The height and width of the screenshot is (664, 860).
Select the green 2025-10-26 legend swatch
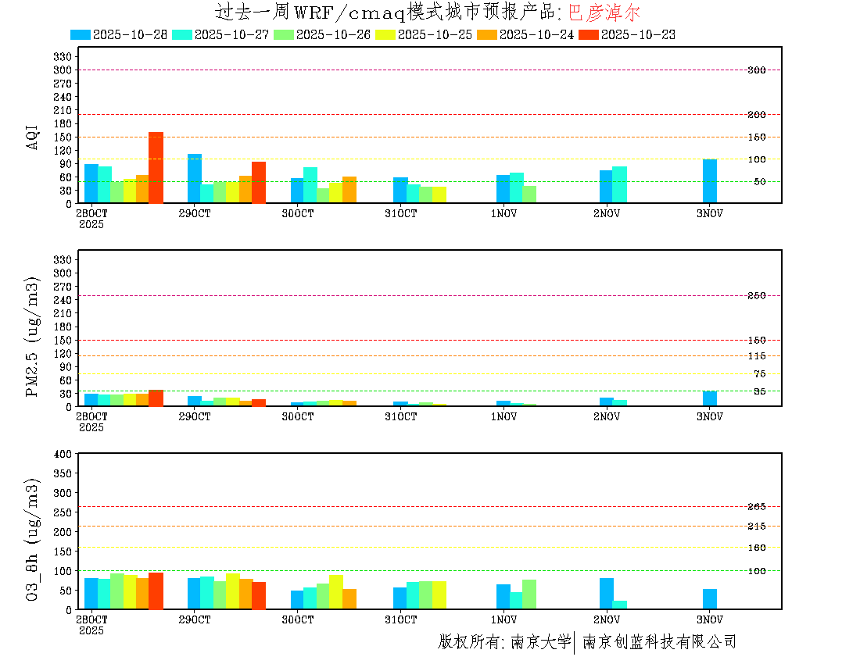283,34
